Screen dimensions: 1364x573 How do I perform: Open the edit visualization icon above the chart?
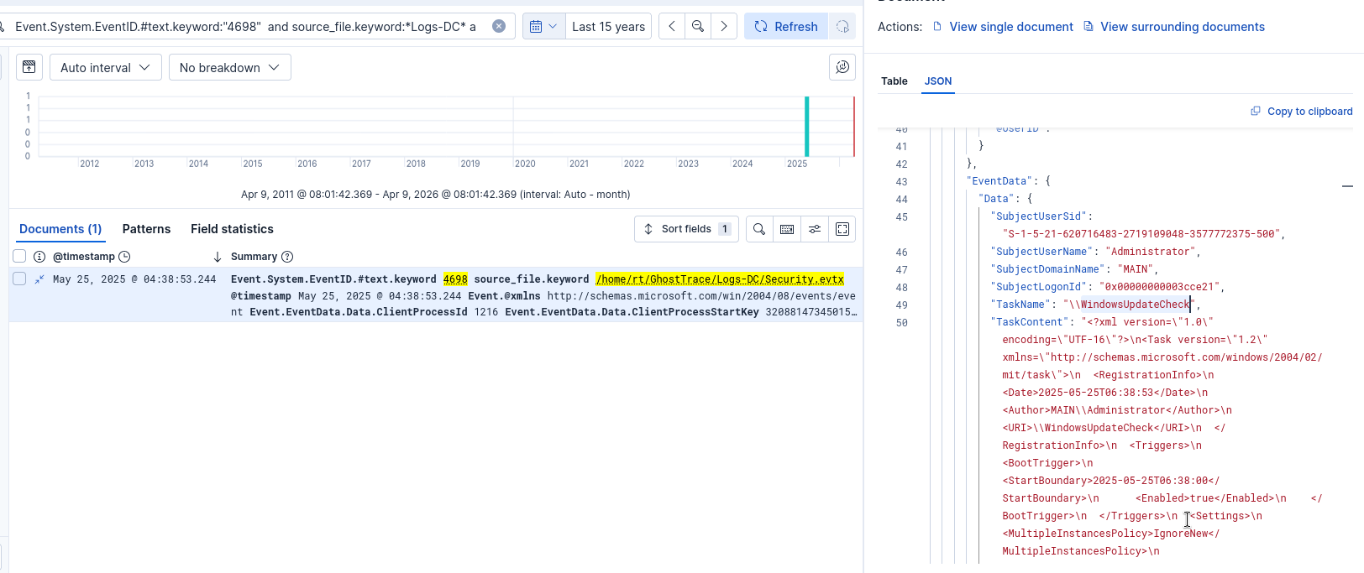point(842,67)
